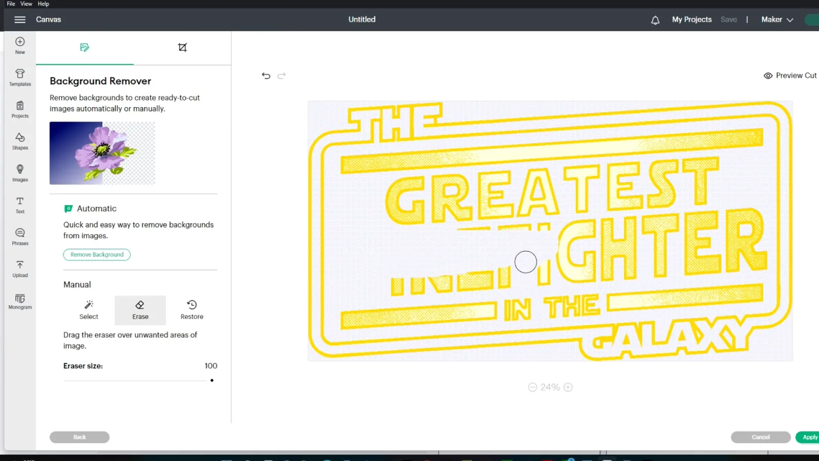The width and height of the screenshot is (819, 461).
Task: Switch to the Crop tab icon
Action: click(182, 48)
